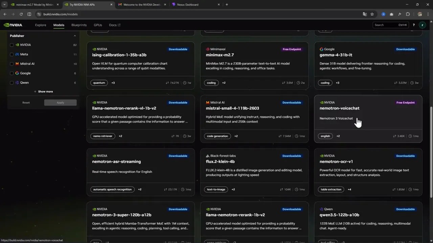This screenshot has height=243, width=433.
Task: Click the browser address bar URL
Action: (61, 14)
